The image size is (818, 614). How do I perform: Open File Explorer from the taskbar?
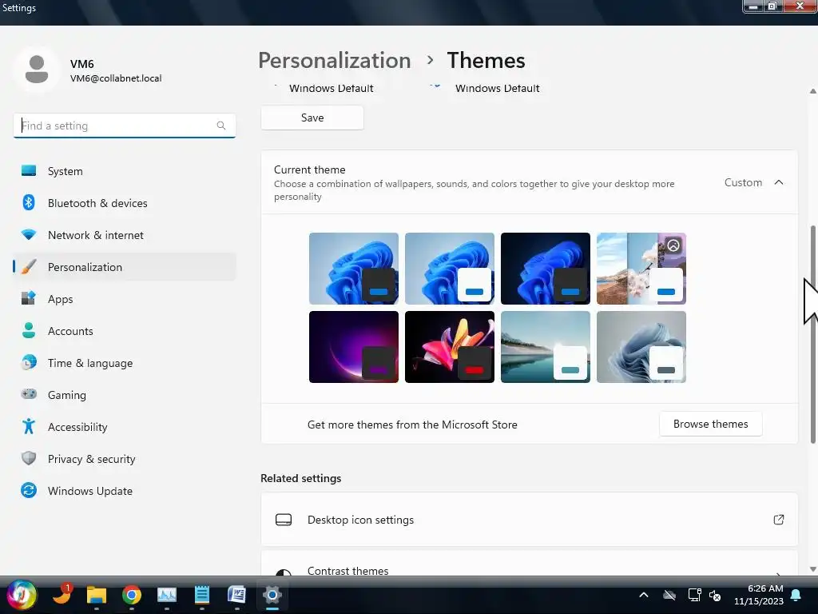point(97,595)
